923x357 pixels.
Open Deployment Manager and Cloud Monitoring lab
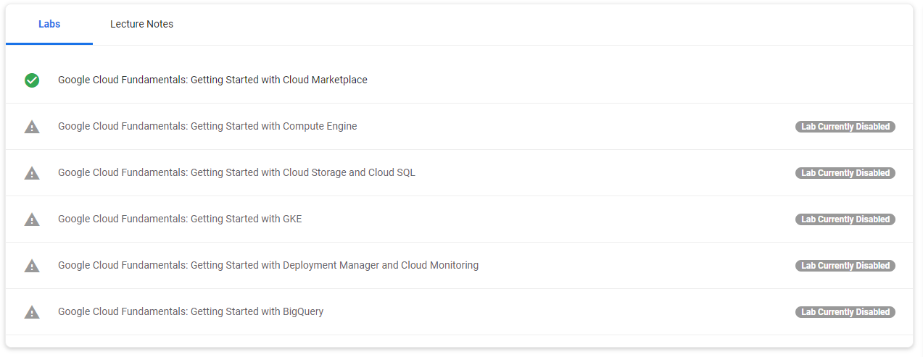tap(268, 265)
